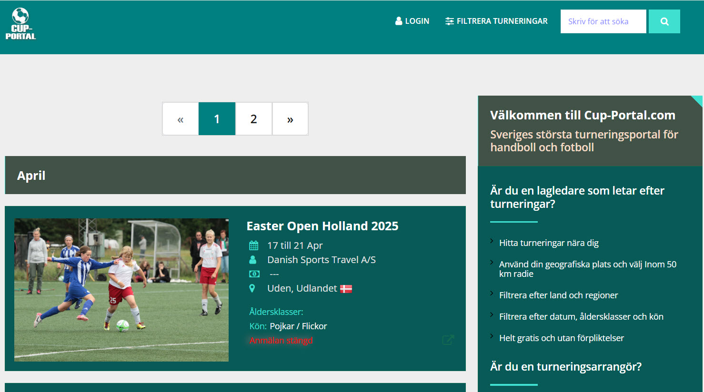Click the Danish flag icon

[x=346, y=289]
